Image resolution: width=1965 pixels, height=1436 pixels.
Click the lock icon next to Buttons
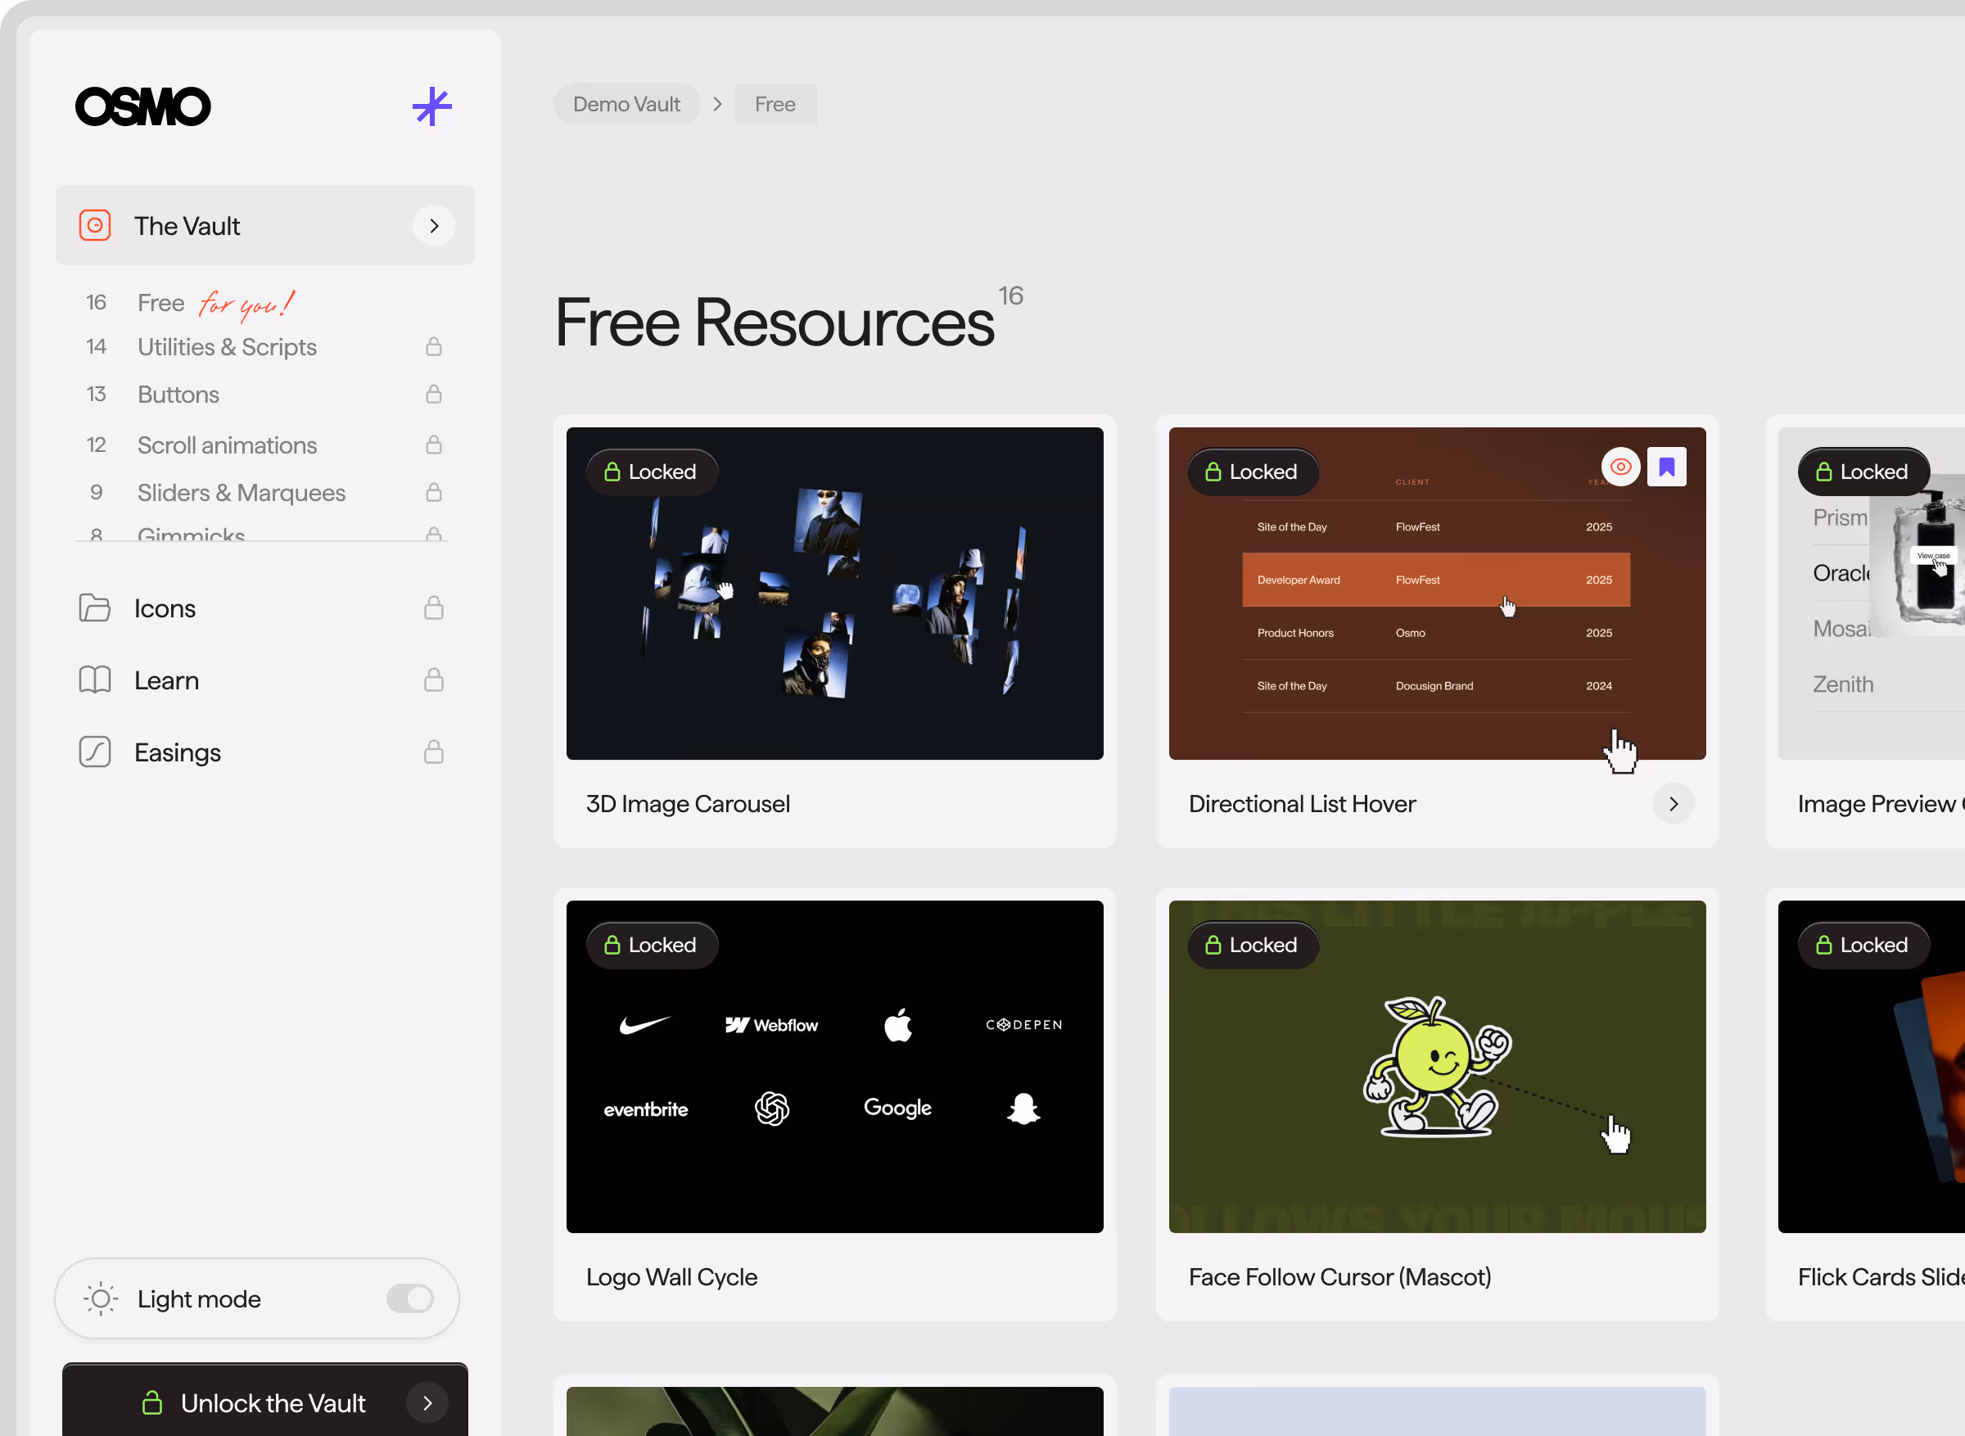point(434,395)
